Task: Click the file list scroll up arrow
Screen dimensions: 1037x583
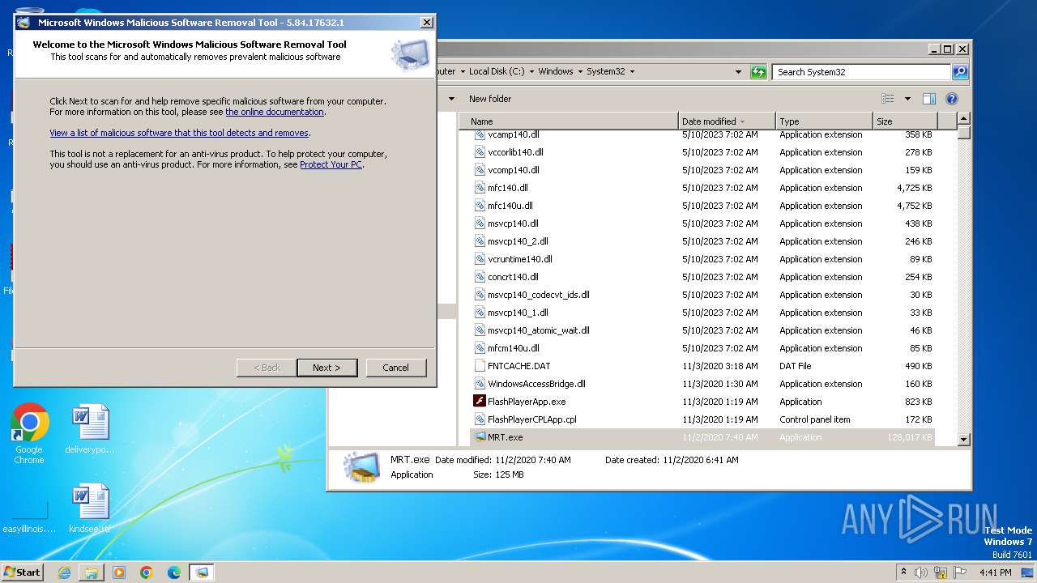Action: [x=963, y=120]
